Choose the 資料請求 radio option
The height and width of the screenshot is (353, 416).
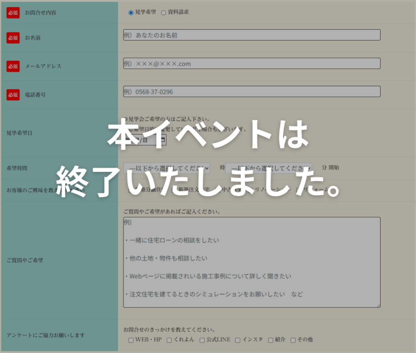coord(164,13)
